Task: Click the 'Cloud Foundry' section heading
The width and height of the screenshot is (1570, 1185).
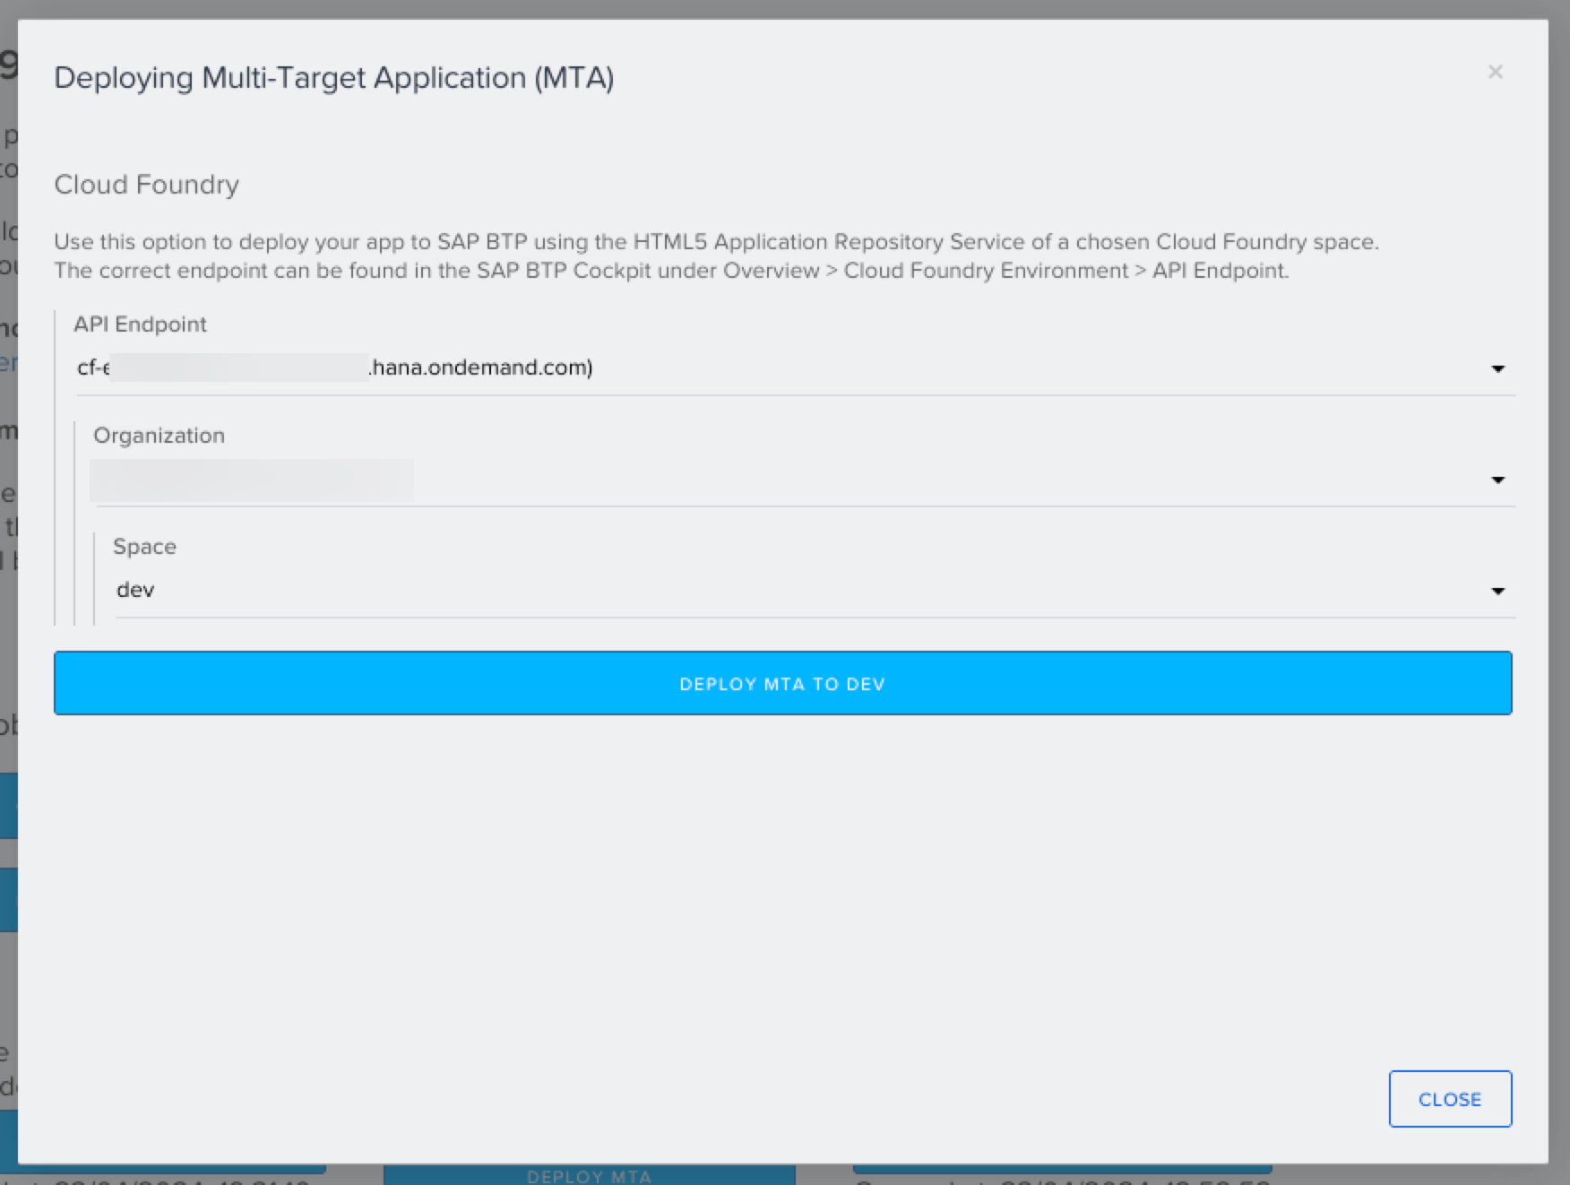Action: [146, 185]
